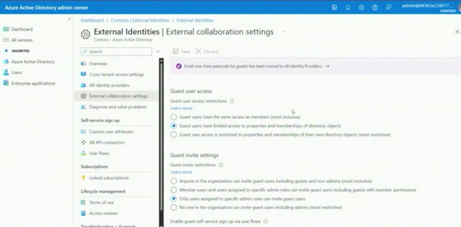Click info icon beside guest self-service sign up
Image resolution: width=461 pixels, height=227 pixels.
[265, 221]
